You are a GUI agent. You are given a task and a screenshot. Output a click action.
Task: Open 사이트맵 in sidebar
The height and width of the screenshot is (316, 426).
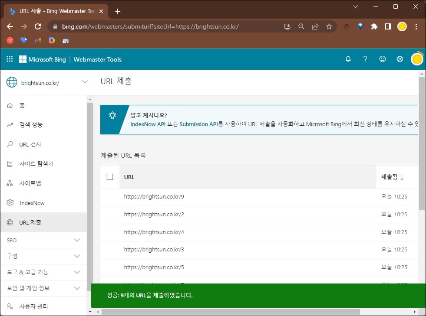pyautogui.click(x=44, y=183)
